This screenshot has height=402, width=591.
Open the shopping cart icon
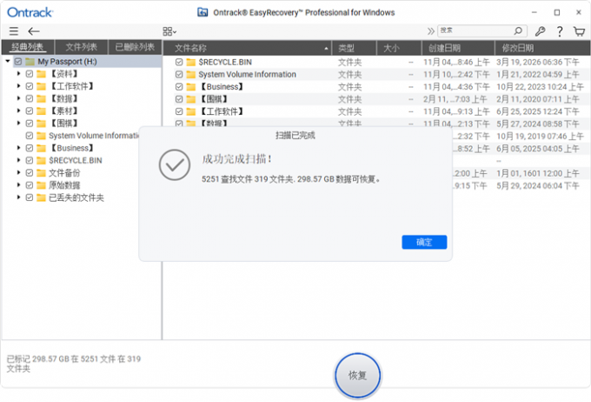click(x=579, y=31)
